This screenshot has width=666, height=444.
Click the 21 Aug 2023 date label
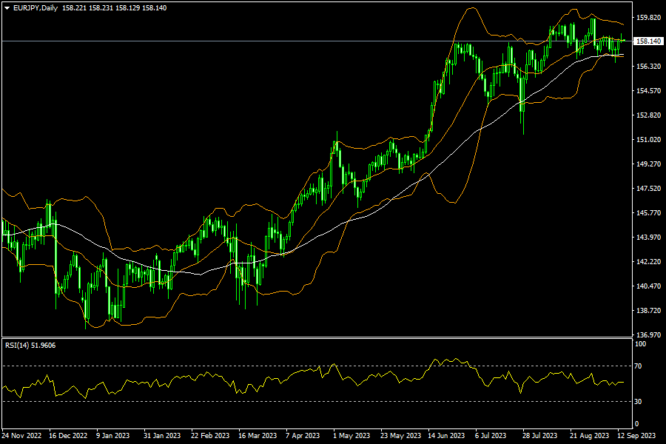[589, 436]
